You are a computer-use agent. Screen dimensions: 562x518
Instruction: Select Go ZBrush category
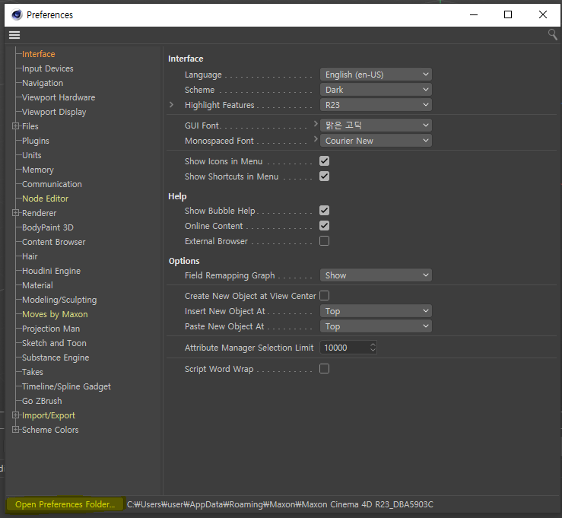[x=42, y=401]
